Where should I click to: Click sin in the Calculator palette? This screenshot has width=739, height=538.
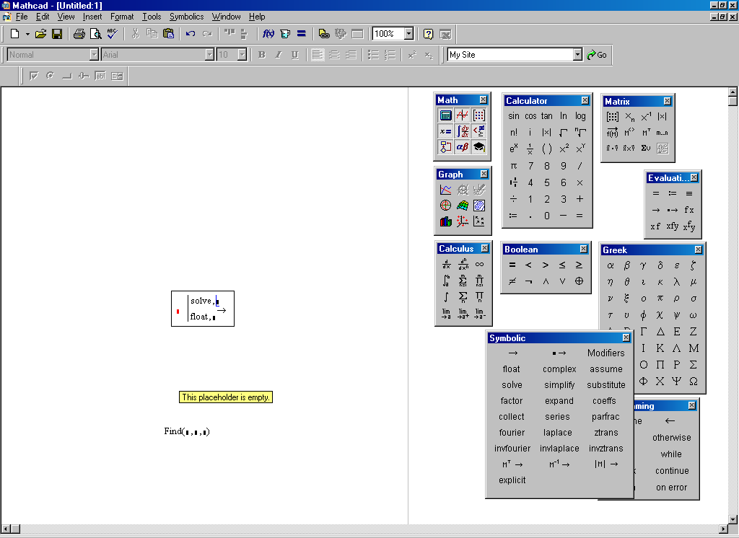(514, 116)
